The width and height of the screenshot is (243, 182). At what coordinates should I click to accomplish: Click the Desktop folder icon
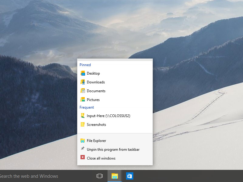83,73
